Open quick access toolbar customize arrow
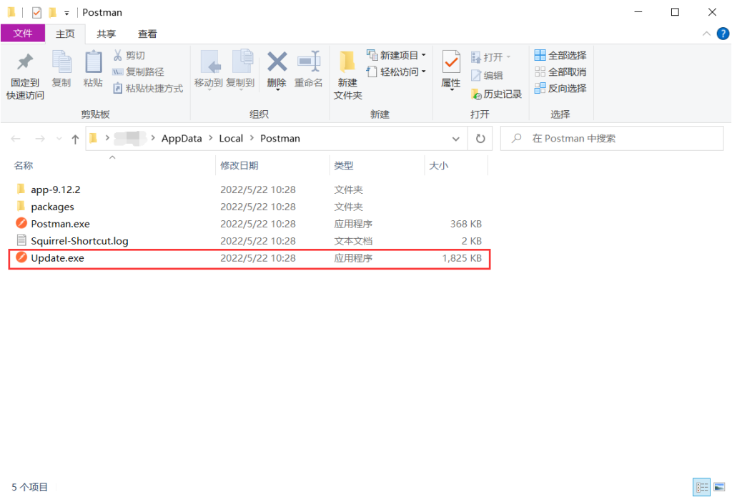This screenshot has height=497, width=732. [x=66, y=13]
